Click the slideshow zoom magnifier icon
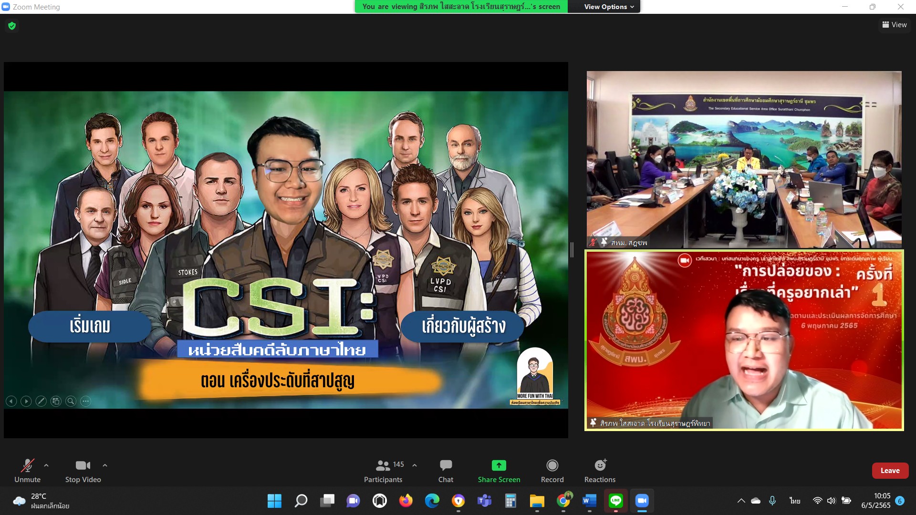Image resolution: width=916 pixels, height=515 pixels. pyautogui.click(x=71, y=402)
